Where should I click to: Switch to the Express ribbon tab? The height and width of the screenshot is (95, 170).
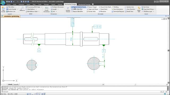click(60, 4)
